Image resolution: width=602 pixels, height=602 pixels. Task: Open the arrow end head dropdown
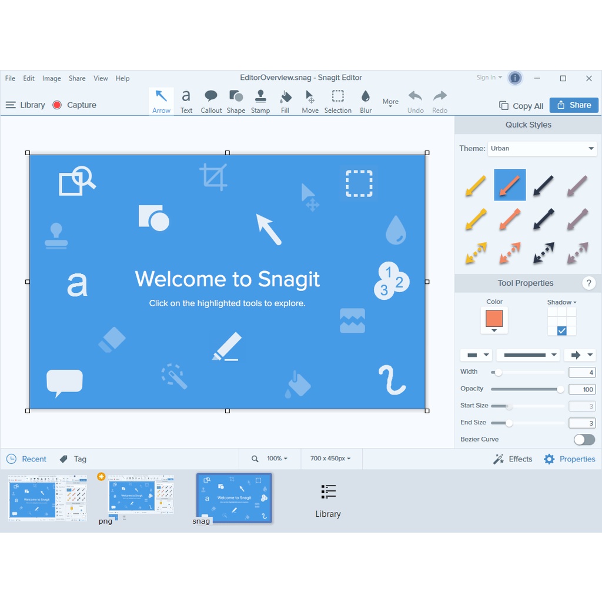(580, 354)
